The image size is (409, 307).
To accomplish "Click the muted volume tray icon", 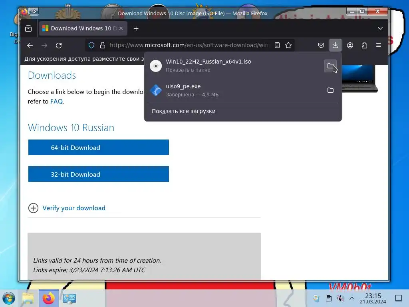I will 340,298.
